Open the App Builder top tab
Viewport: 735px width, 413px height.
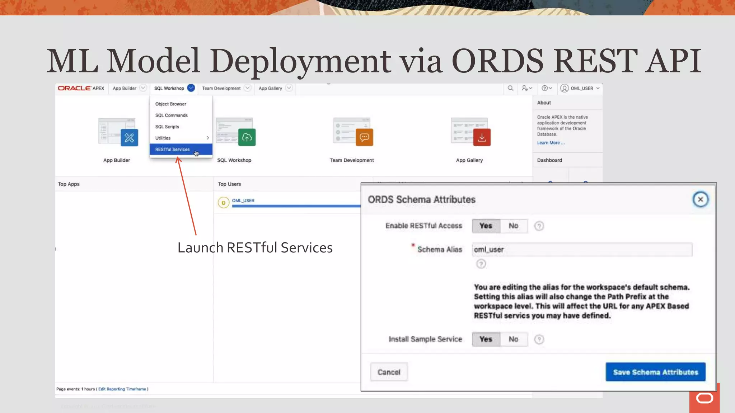click(x=125, y=88)
